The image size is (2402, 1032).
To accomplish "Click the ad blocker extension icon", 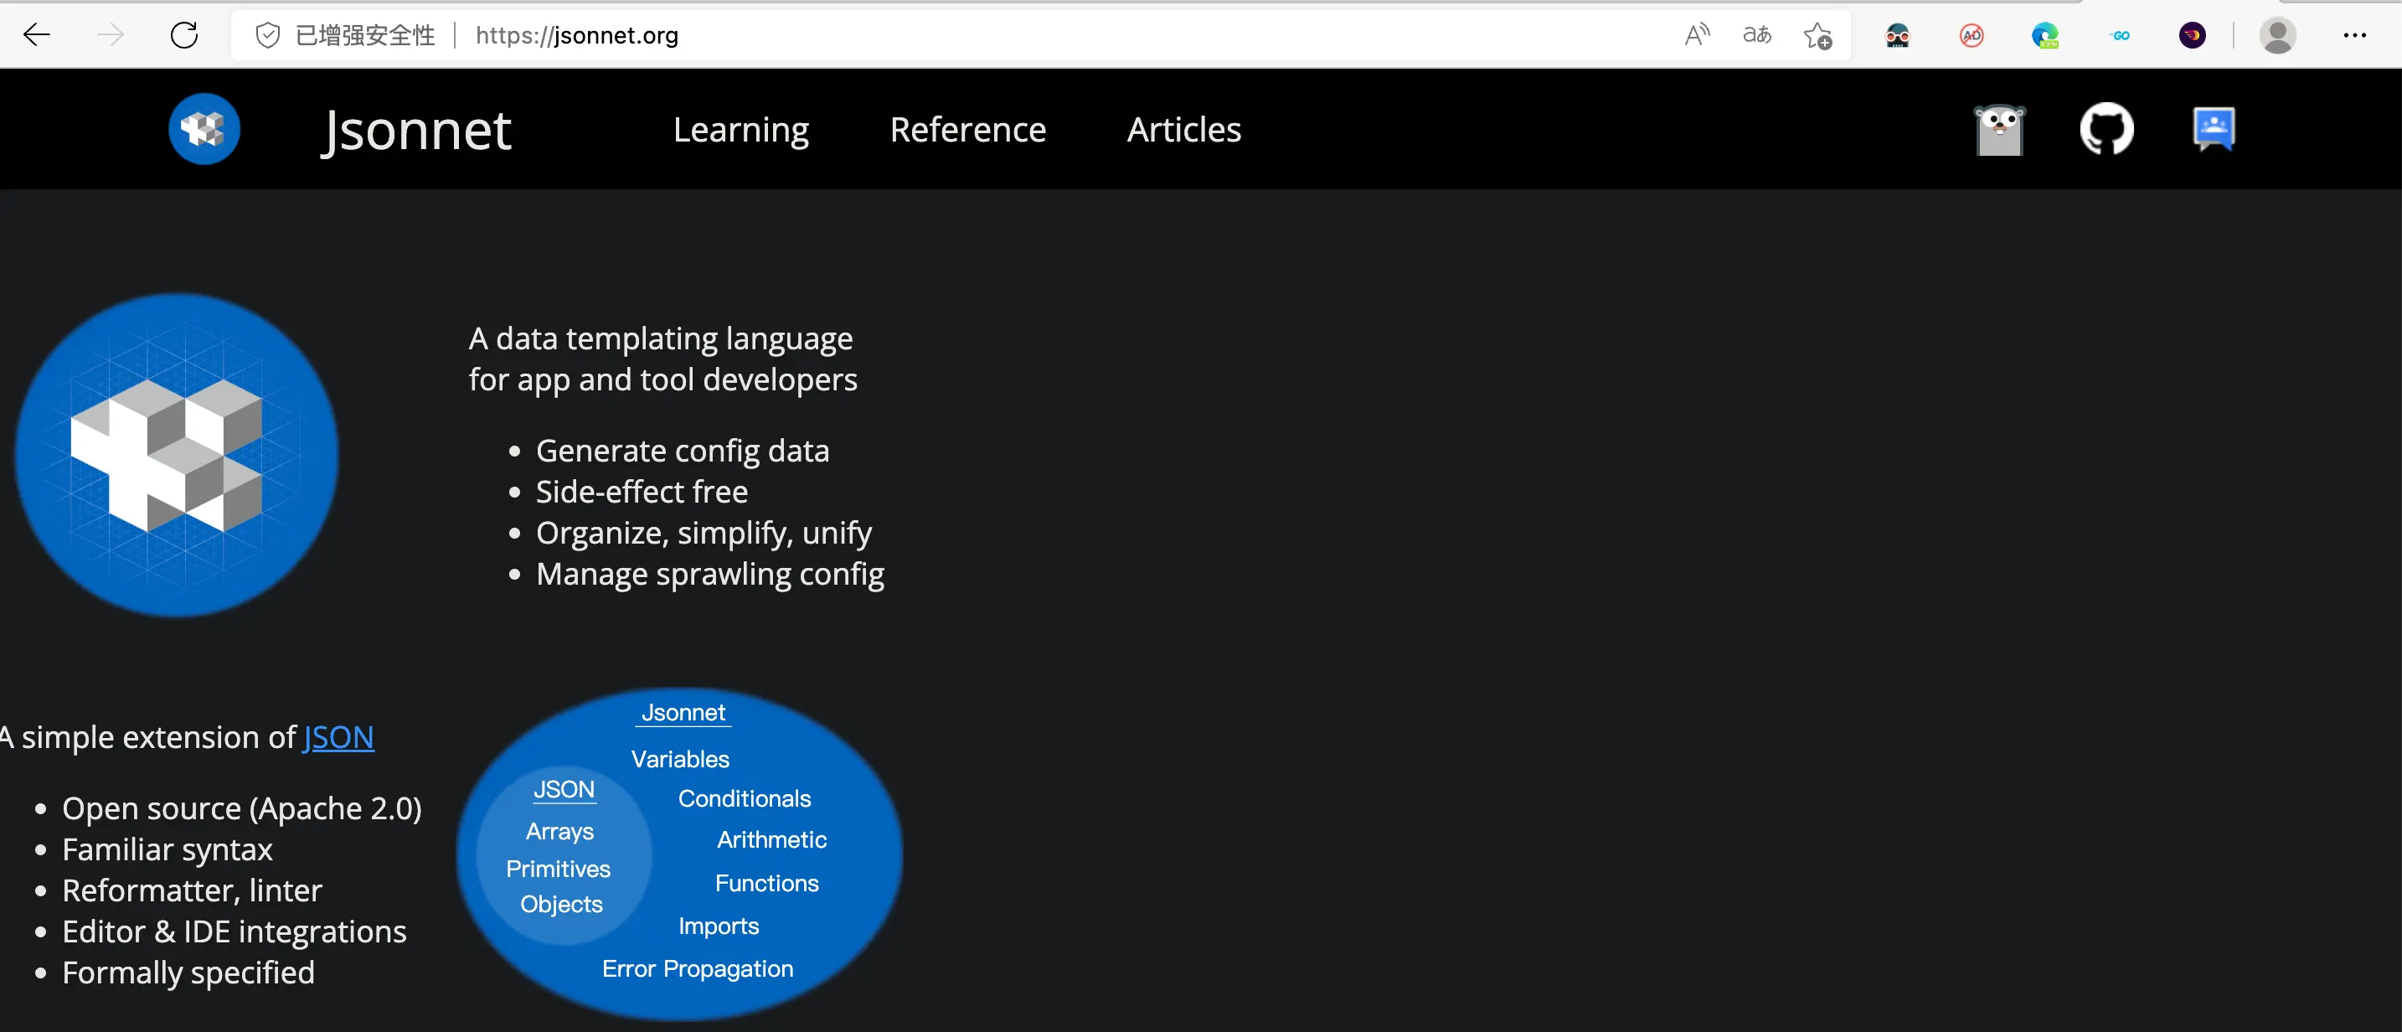I will (1972, 35).
